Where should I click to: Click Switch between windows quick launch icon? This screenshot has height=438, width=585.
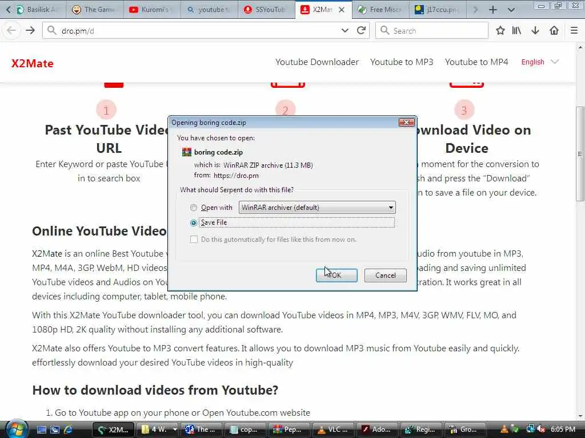point(55,430)
